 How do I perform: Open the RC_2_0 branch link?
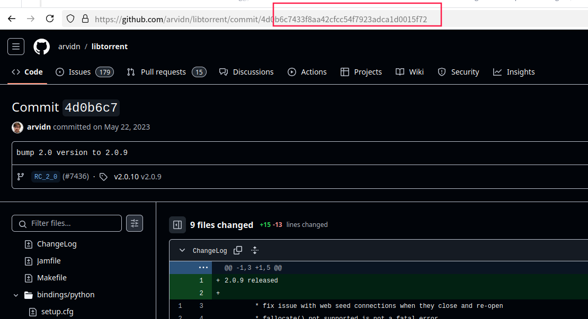click(x=46, y=177)
